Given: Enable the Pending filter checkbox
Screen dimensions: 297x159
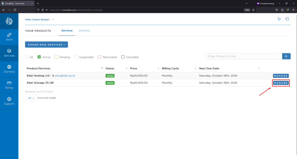Looking at the screenshot, I should click(56, 57).
